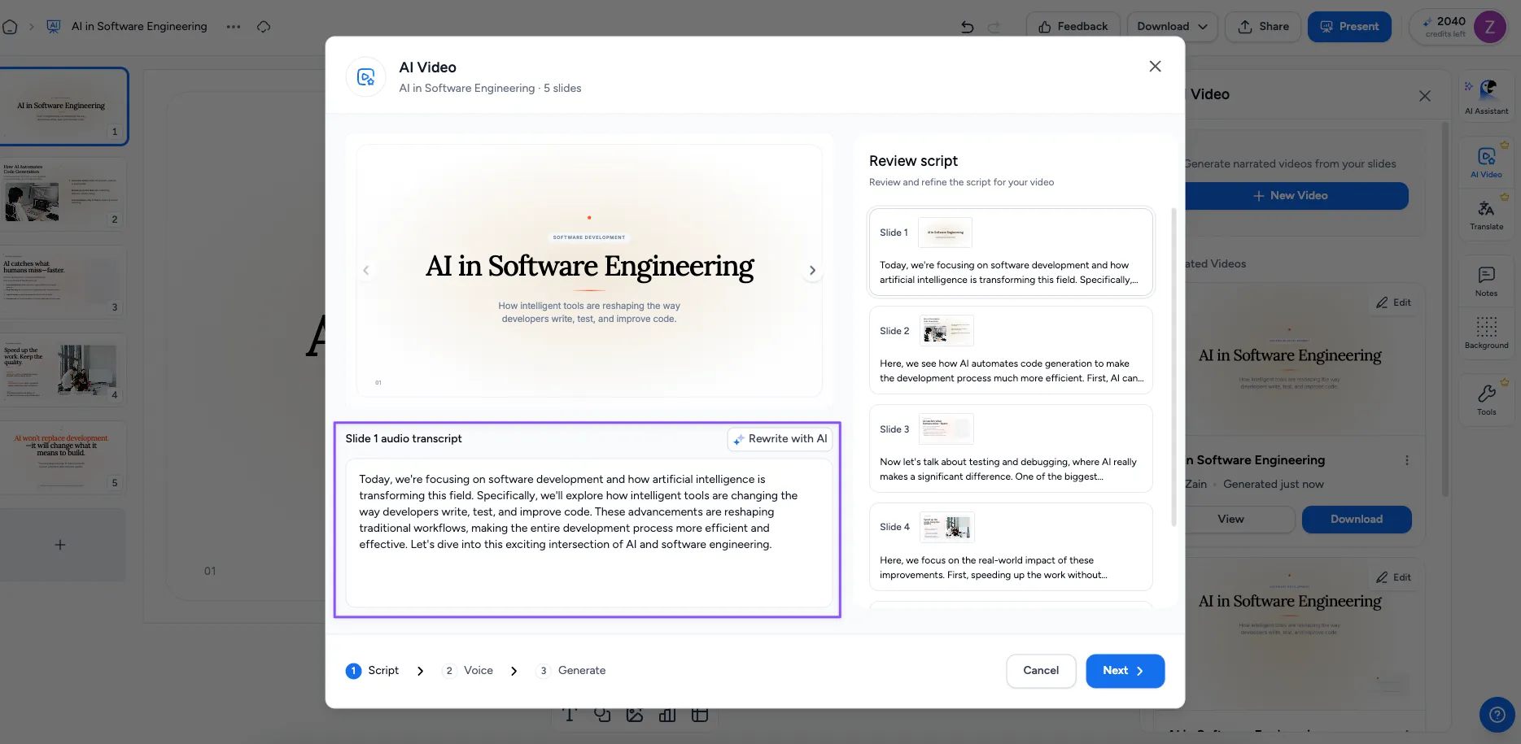Image resolution: width=1521 pixels, height=744 pixels.
Task: Open the Background settings
Action: pyautogui.click(x=1486, y=333)
